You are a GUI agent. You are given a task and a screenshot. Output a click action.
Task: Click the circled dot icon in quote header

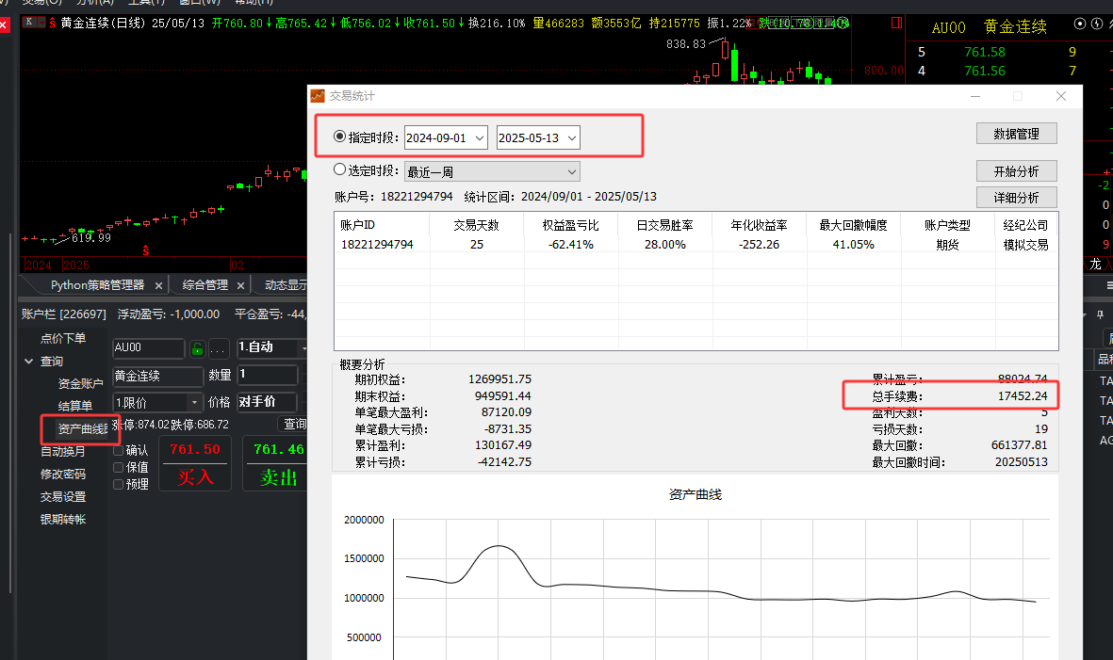[x=1080, y=24]
